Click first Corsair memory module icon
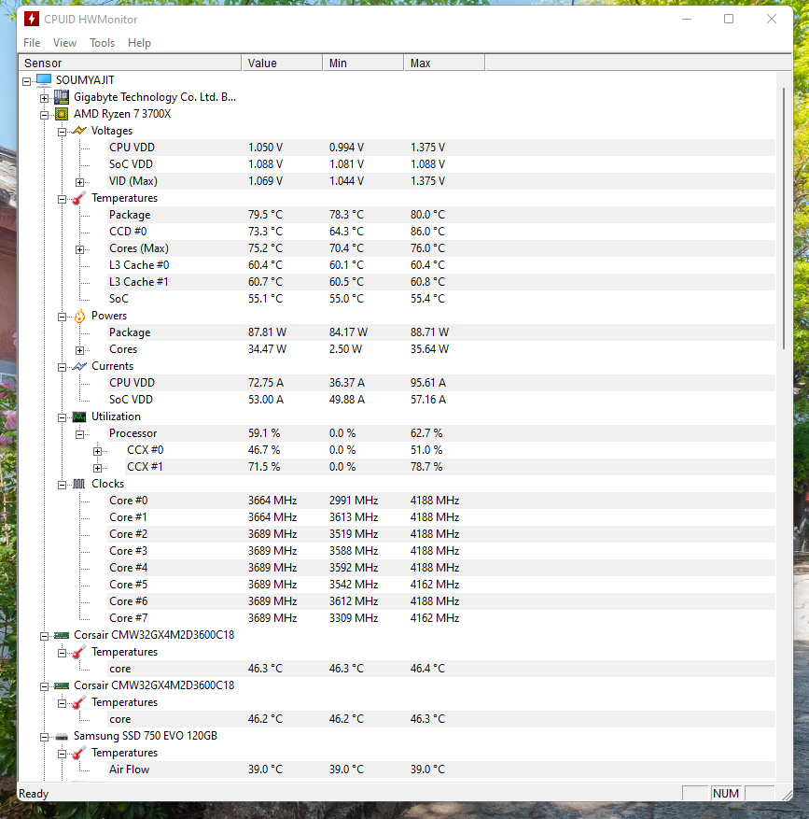The width and height of the screenshot is (809, 819). coord(62,635)
